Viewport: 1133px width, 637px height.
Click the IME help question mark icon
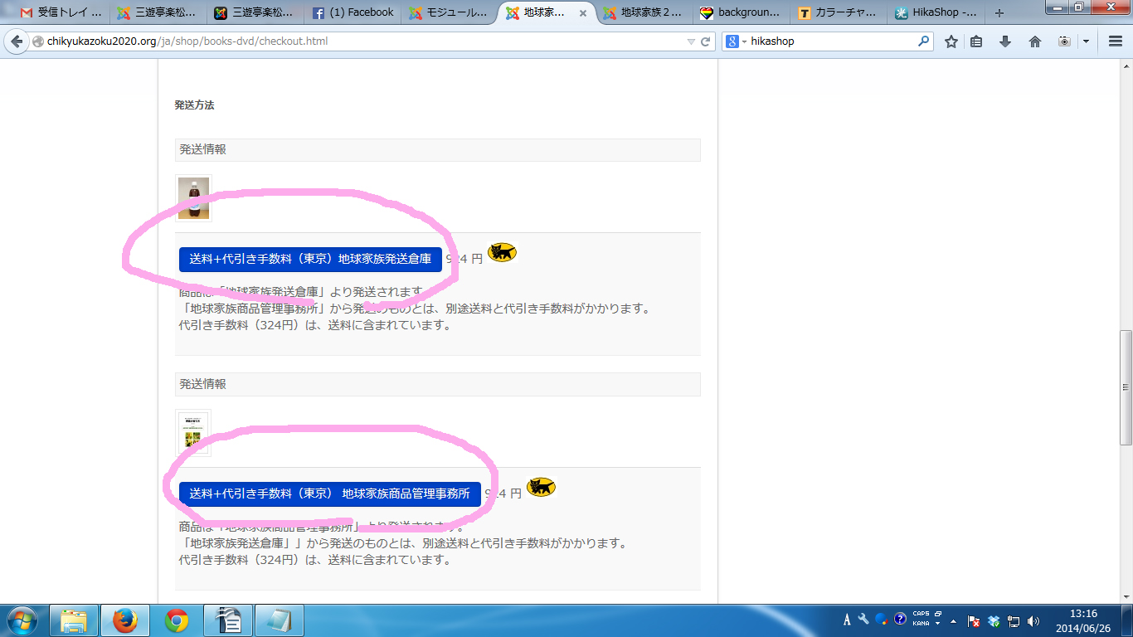tap(900, 620)
